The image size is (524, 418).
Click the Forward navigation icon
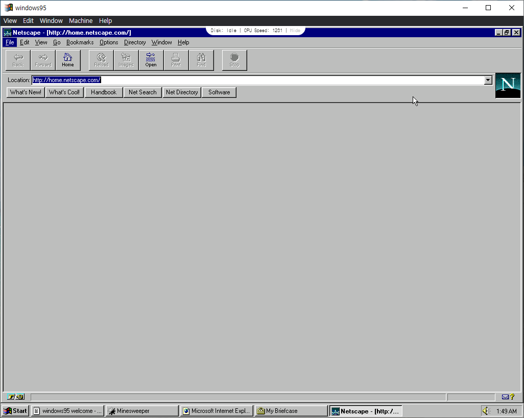43,60
